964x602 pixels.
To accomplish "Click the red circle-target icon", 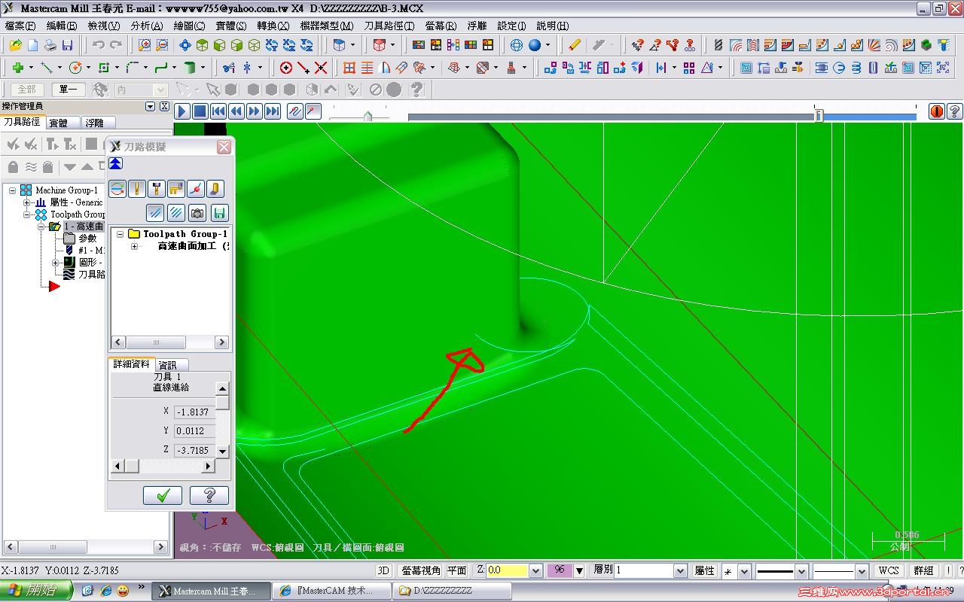I will point(286,68).
